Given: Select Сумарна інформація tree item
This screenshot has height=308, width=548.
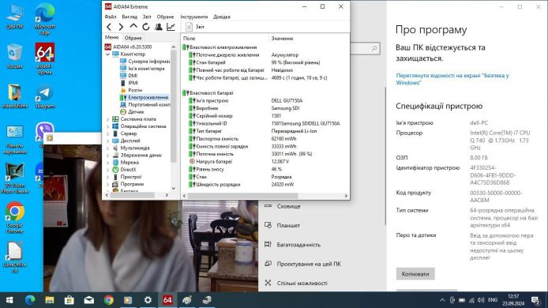Looking at the screenshot, I should tap(145, 61).
